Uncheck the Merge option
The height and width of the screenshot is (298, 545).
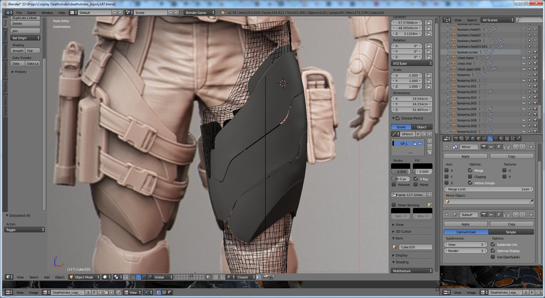pyautogui.click(x=470, y=170)
